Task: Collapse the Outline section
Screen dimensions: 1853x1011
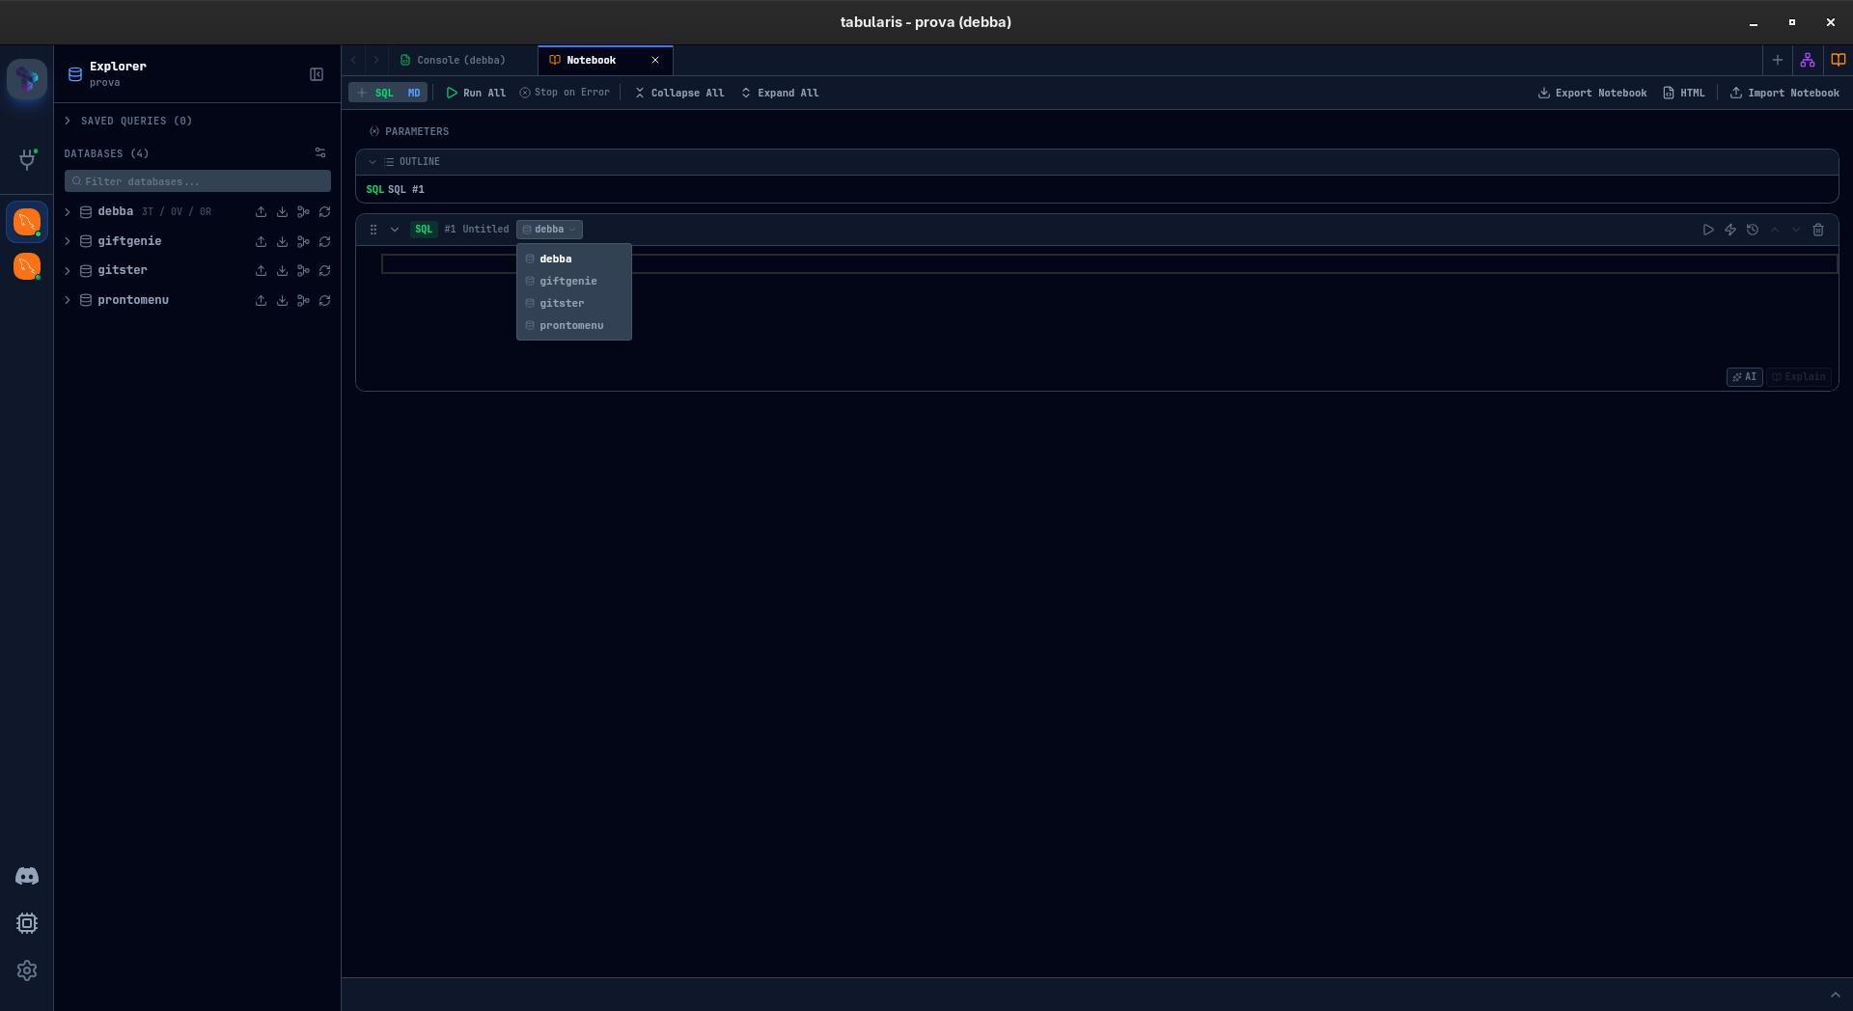Action: 373,162
